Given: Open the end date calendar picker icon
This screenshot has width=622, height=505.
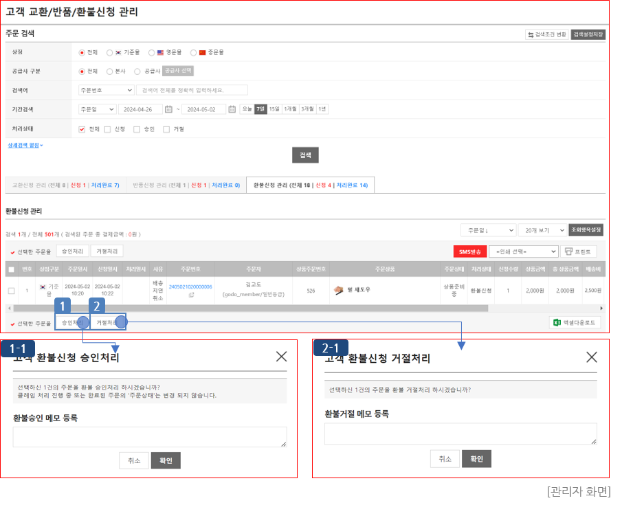Looking at the screenshot, I should 232,109.
